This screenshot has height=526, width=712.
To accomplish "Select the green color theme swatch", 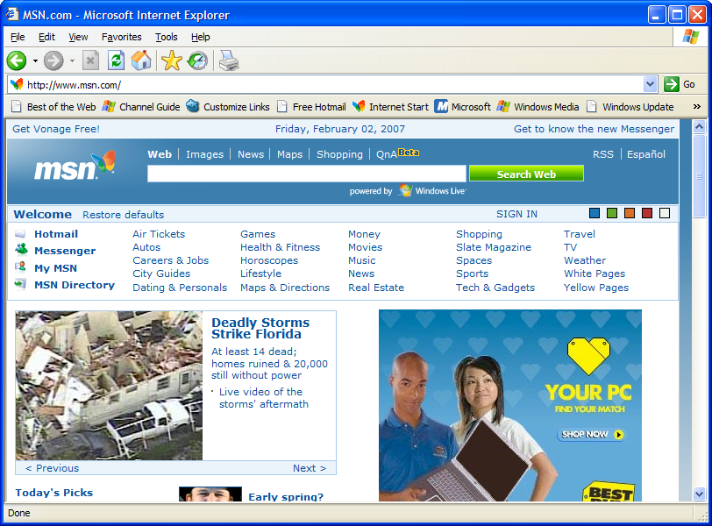I will tap(612, 213).
